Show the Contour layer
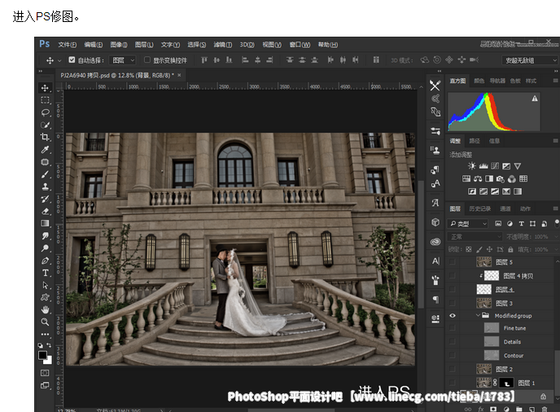The height and width of the screenshot is (412, 560). pos(452,355)
